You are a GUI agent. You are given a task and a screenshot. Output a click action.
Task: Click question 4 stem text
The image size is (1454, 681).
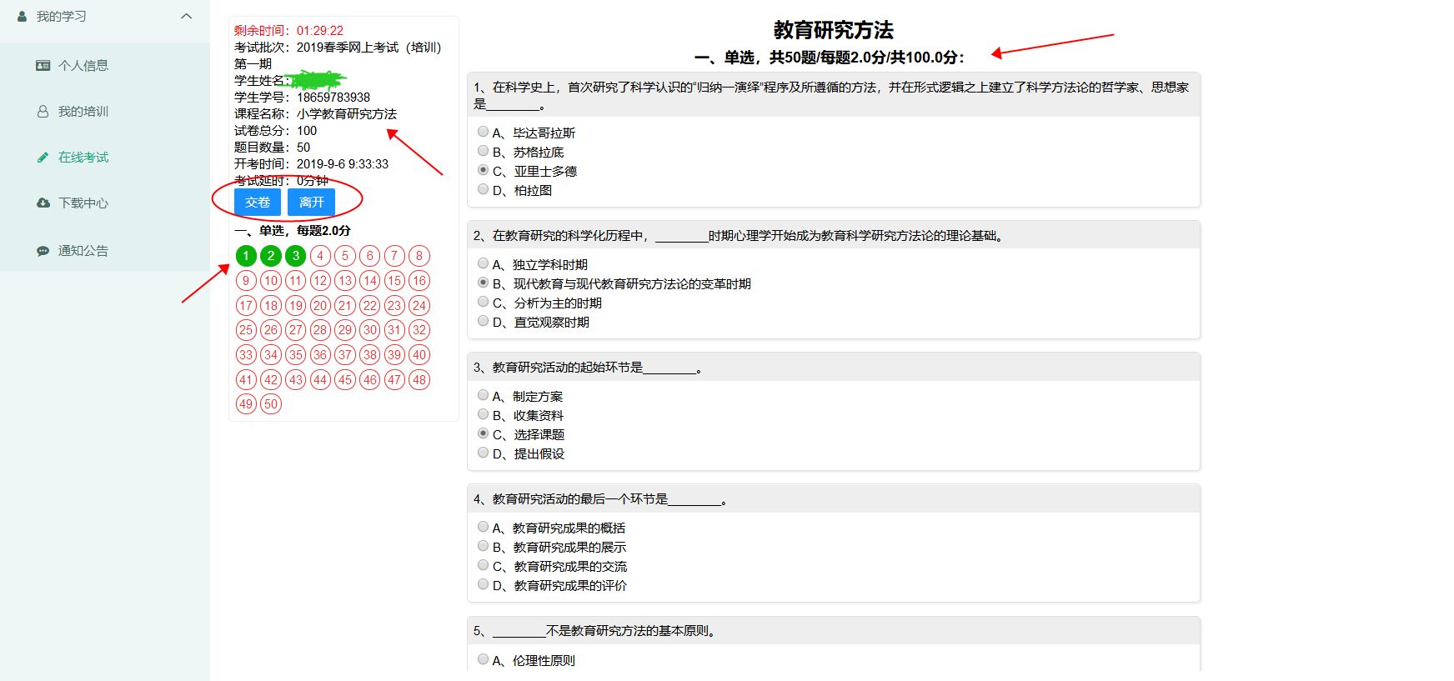[600, 499]
